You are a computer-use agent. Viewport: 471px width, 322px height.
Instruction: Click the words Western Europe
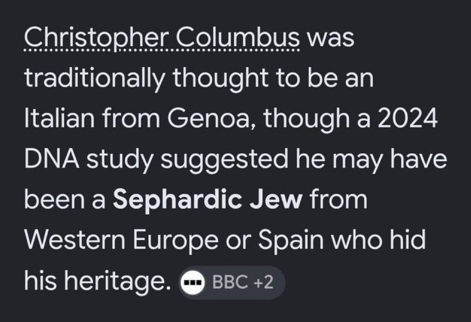121,240
